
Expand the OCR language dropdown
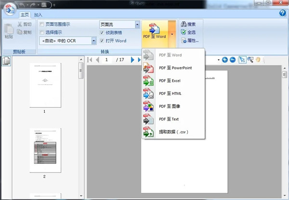94,41
